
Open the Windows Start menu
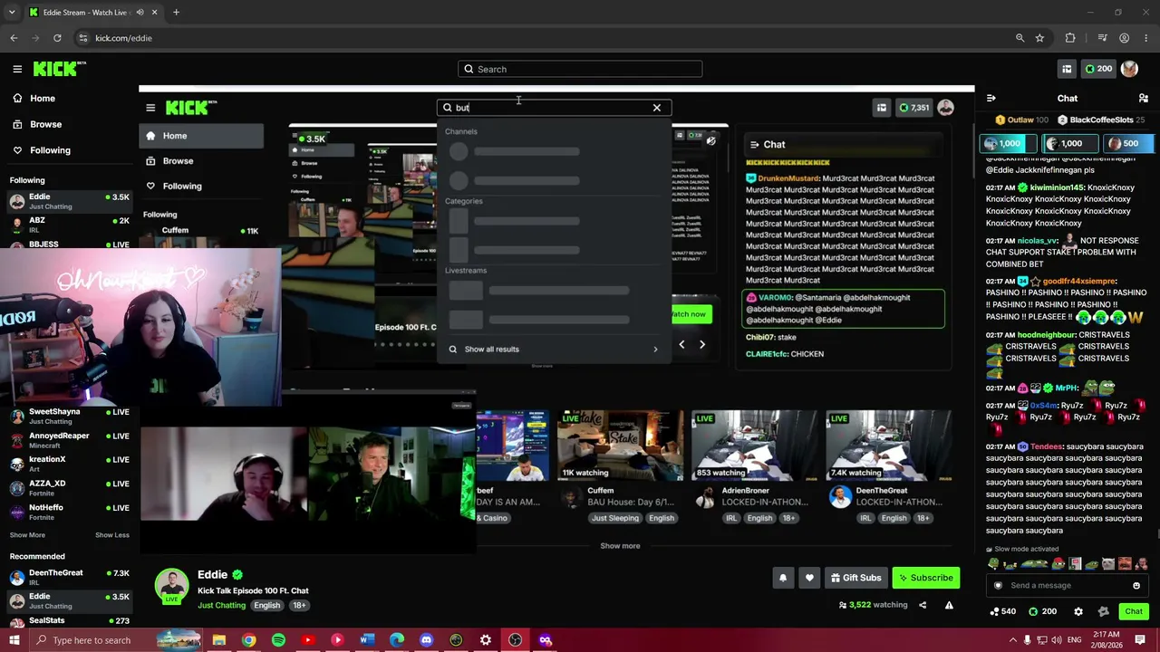coord(14,640)
